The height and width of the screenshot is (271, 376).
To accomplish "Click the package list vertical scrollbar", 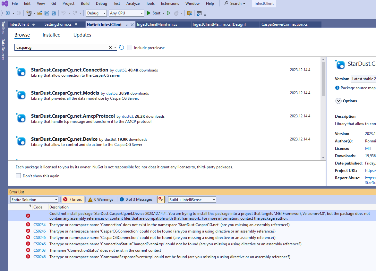I will [323, 79].
